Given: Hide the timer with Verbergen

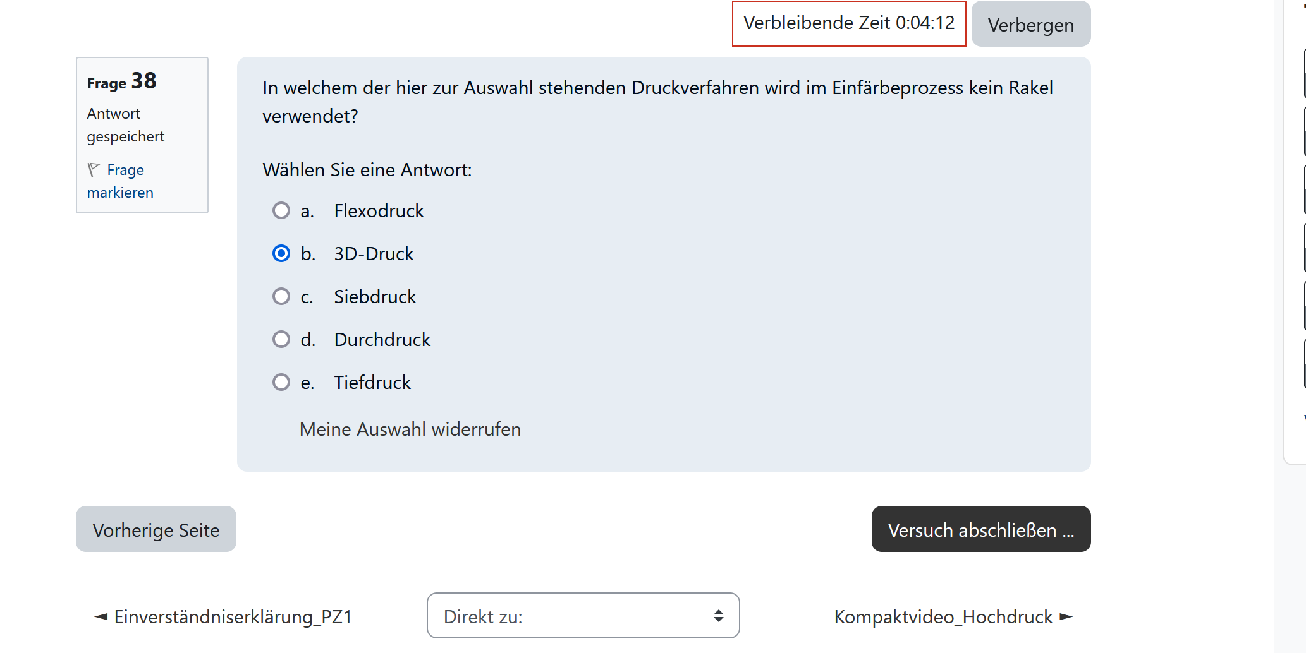Looking at the screenshot, I should tap(1030, 25).
